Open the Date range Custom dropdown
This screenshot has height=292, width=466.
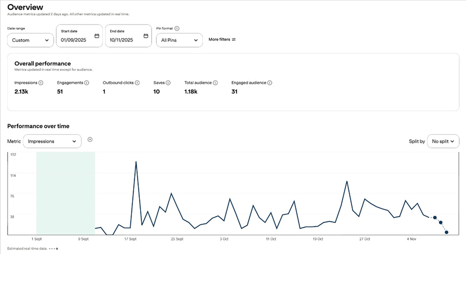click(30, 40)
